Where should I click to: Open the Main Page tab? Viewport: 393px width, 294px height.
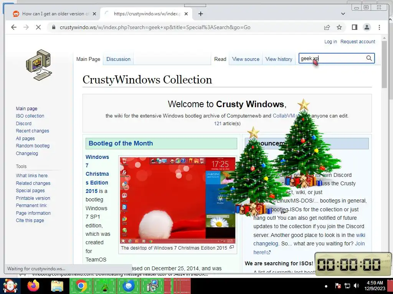coord(88,59)
